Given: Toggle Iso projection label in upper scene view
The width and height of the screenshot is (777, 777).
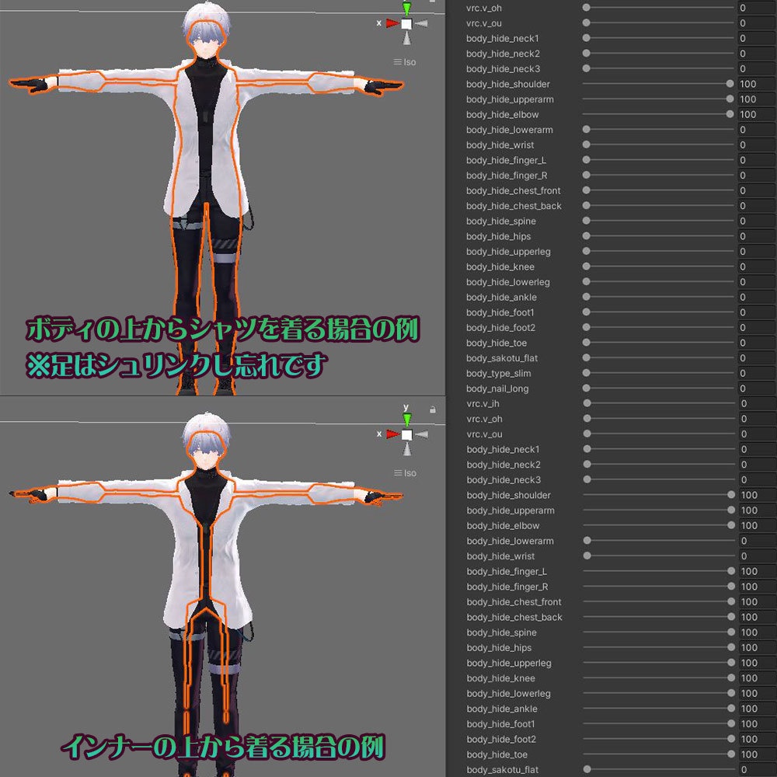Looking at the screenshot, I should coord(405,62).
